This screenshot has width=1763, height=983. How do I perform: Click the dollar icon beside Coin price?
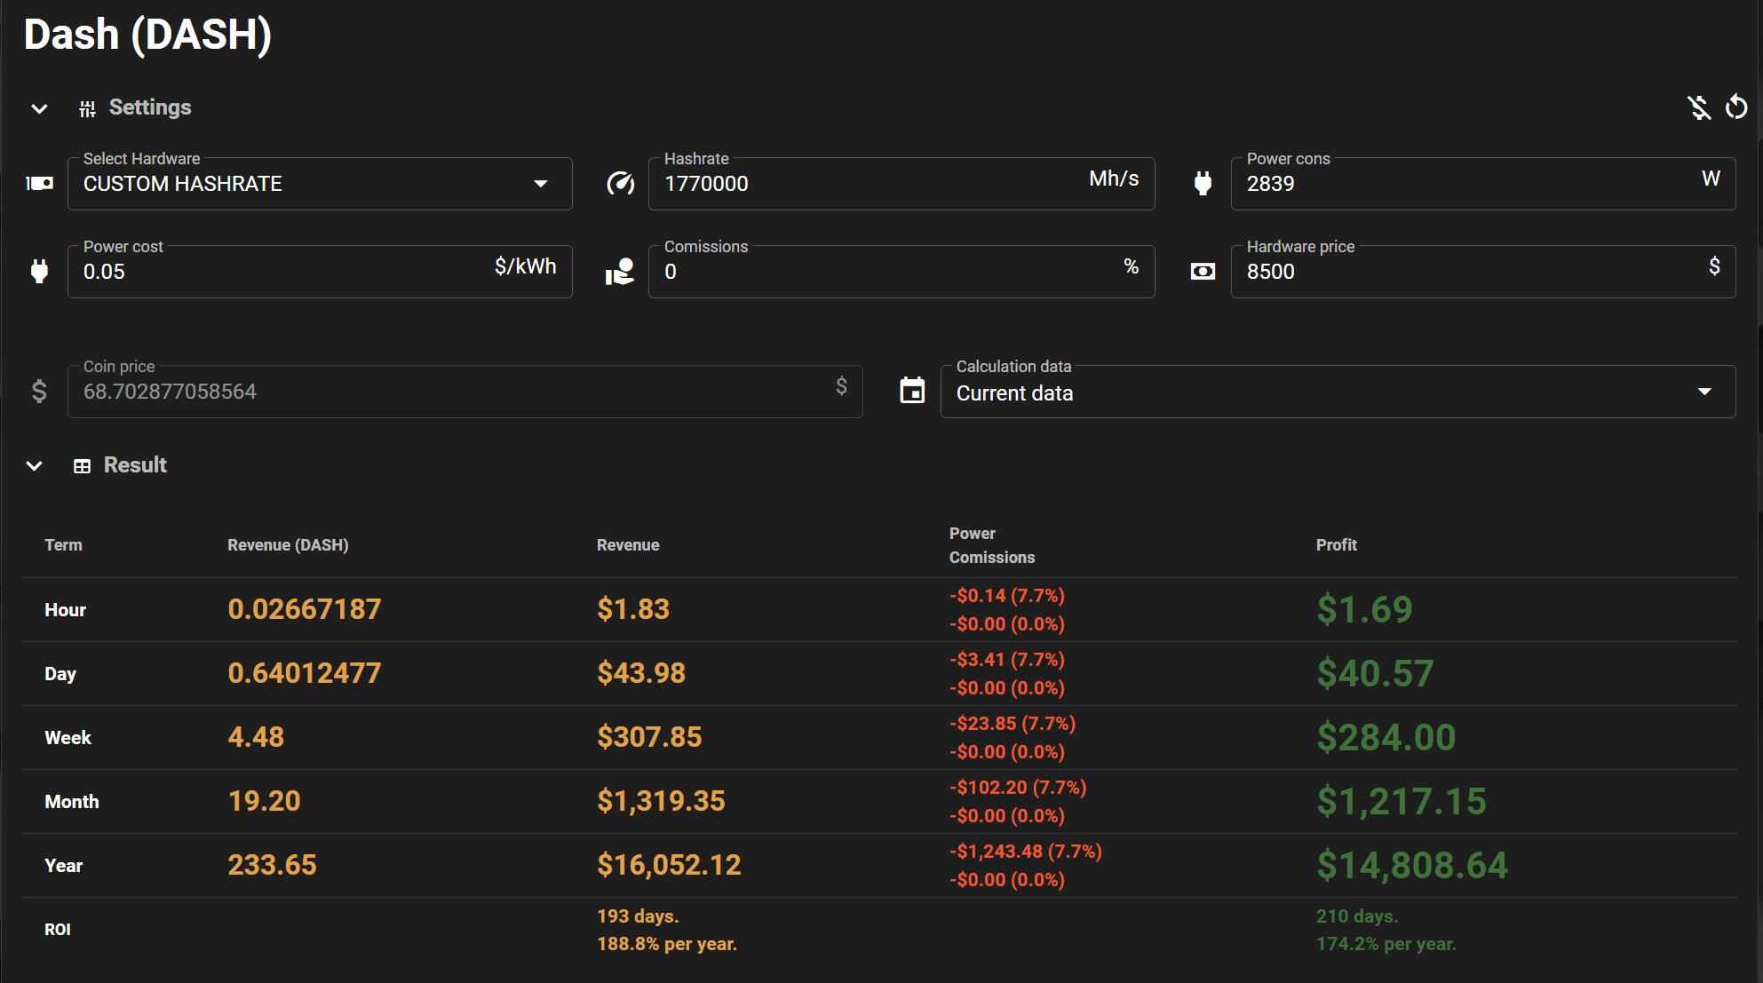click(x=39, y=391)
